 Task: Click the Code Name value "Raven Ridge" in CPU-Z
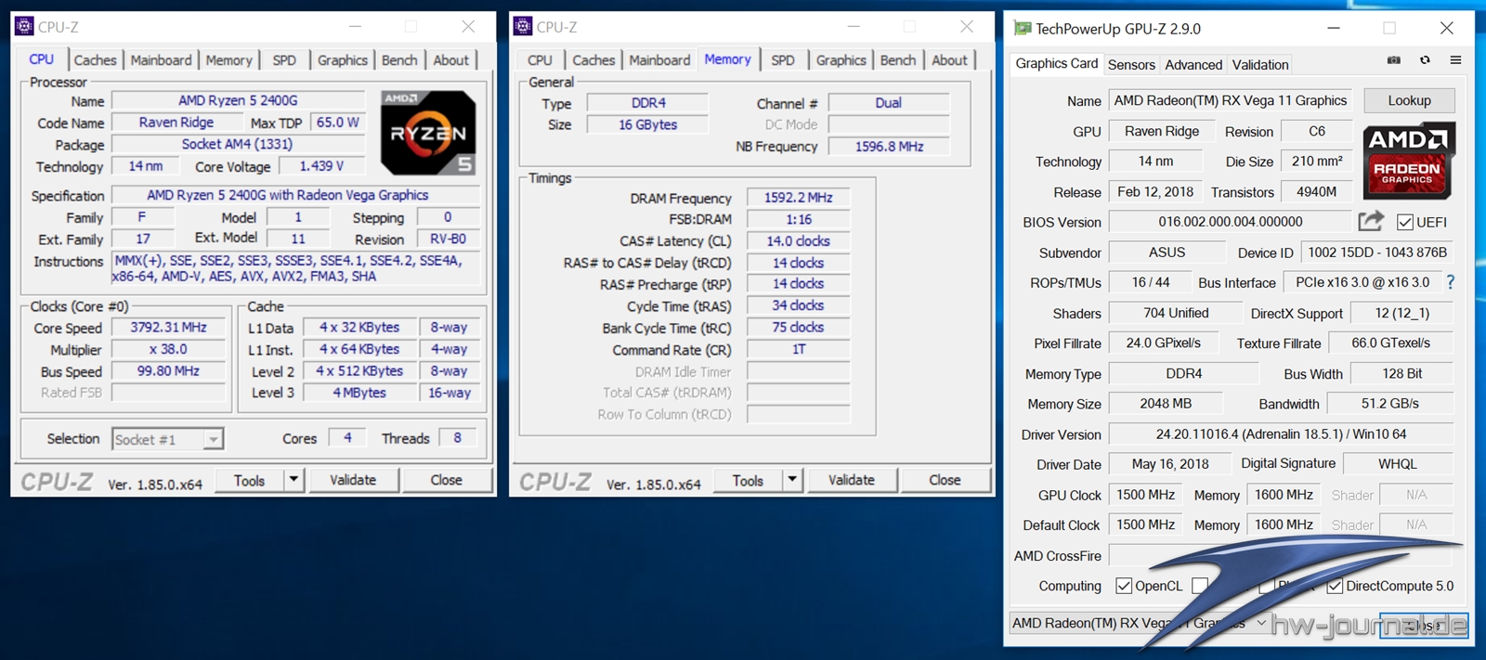point(176,123)
